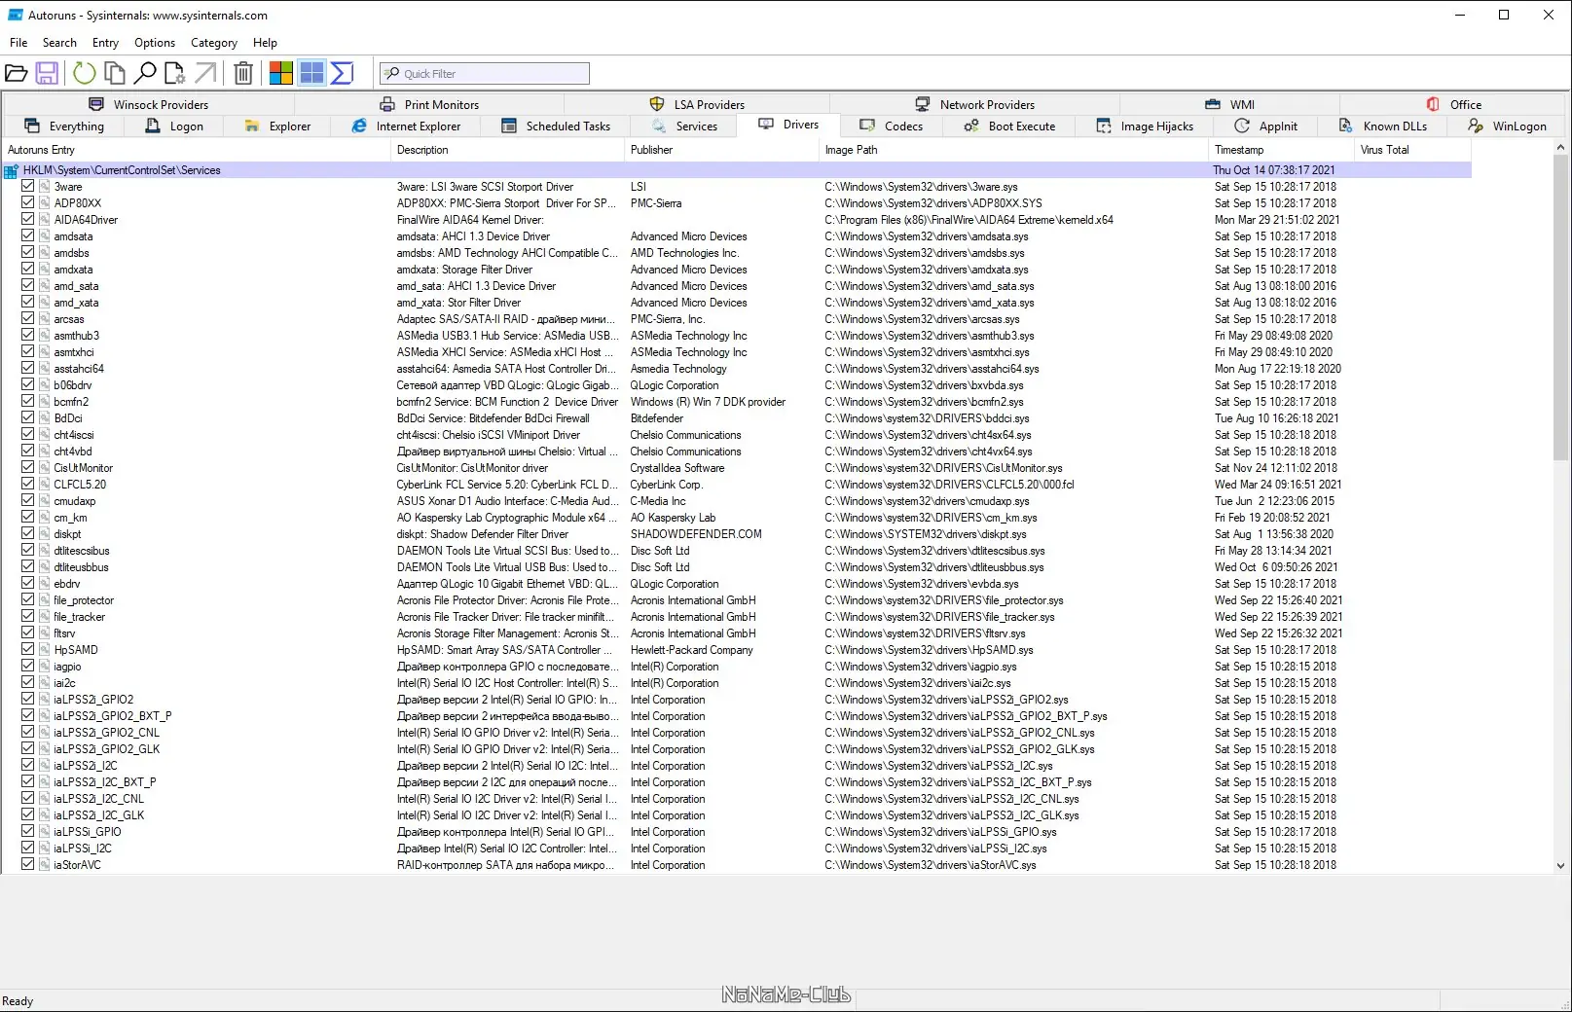
Task: Select the iaLPSS2i_GPIO2_GLK entry name
Action: [x=107, y=749]
